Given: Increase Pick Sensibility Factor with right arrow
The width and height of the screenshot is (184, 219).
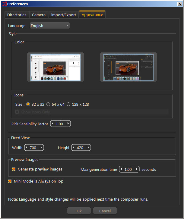Looking at the screenshot, I should [68, 124].
